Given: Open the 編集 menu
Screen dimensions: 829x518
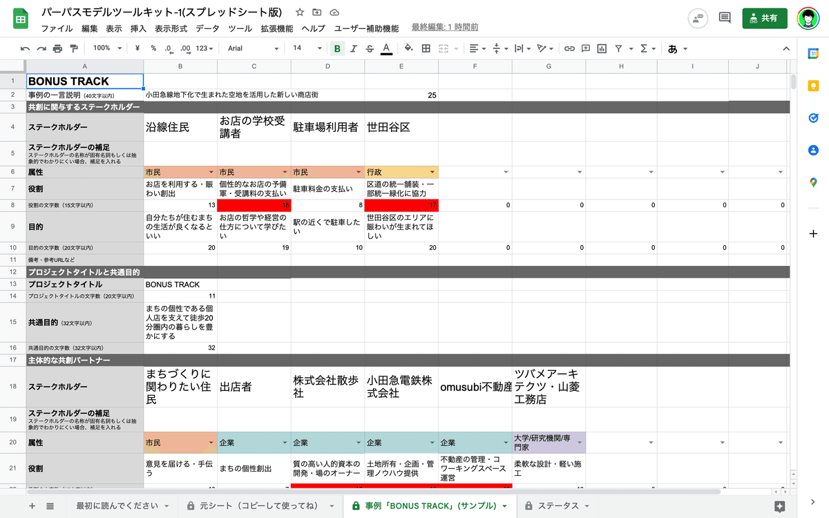Looking at the screenshot, I should coord(90,28).
